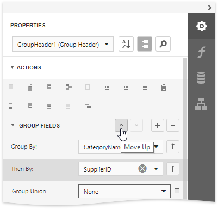Click the 'Group Union' label
The height and width of the screenshot is (209, 218).
click(29, 191)
